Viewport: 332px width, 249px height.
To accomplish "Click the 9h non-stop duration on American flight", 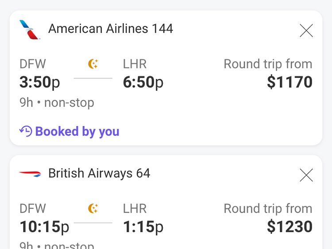I will (57, 103).
